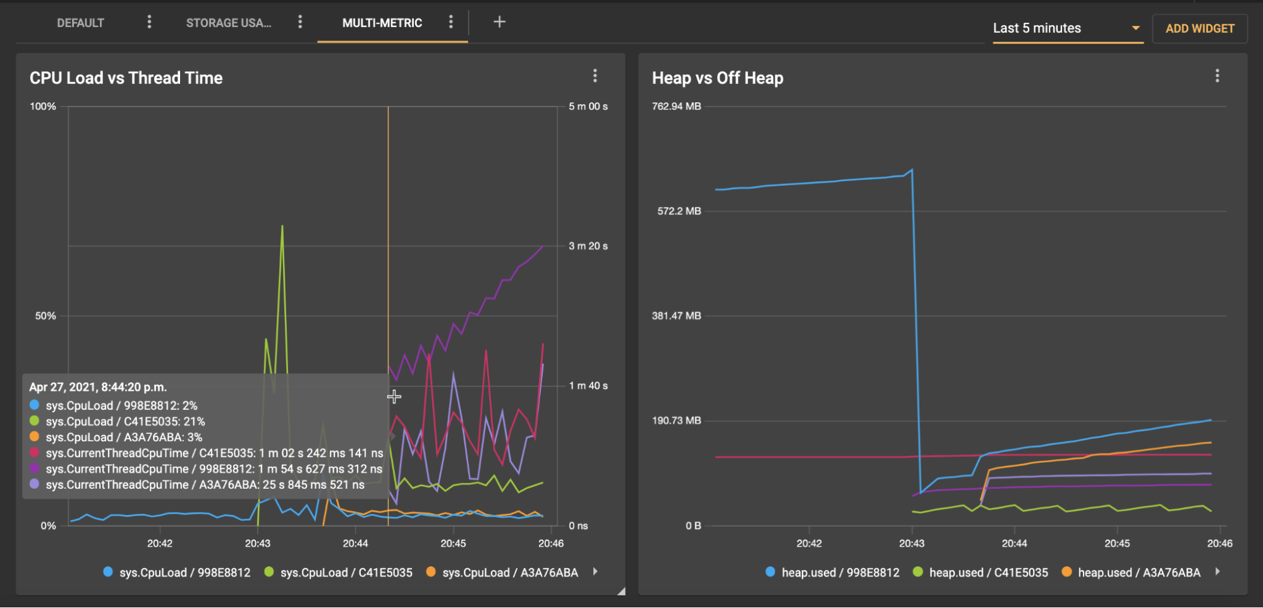
Task: Click the 3 m 20 s right-axis label
Action: (588, 246)
